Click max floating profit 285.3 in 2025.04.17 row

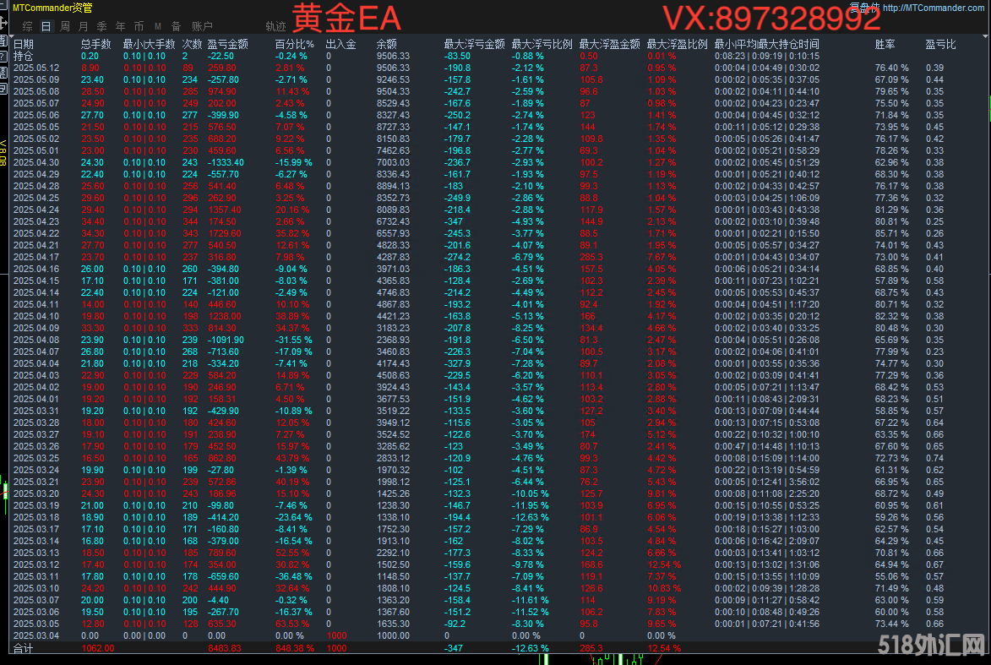[x=591, y=257]
